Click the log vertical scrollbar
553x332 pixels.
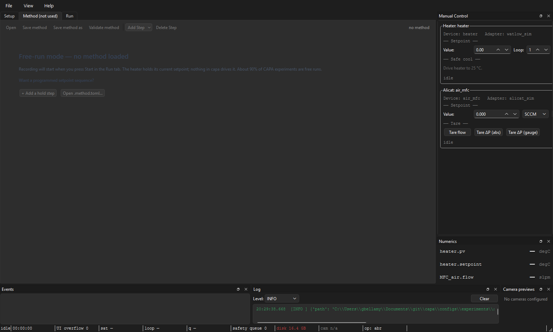(498, 311)
